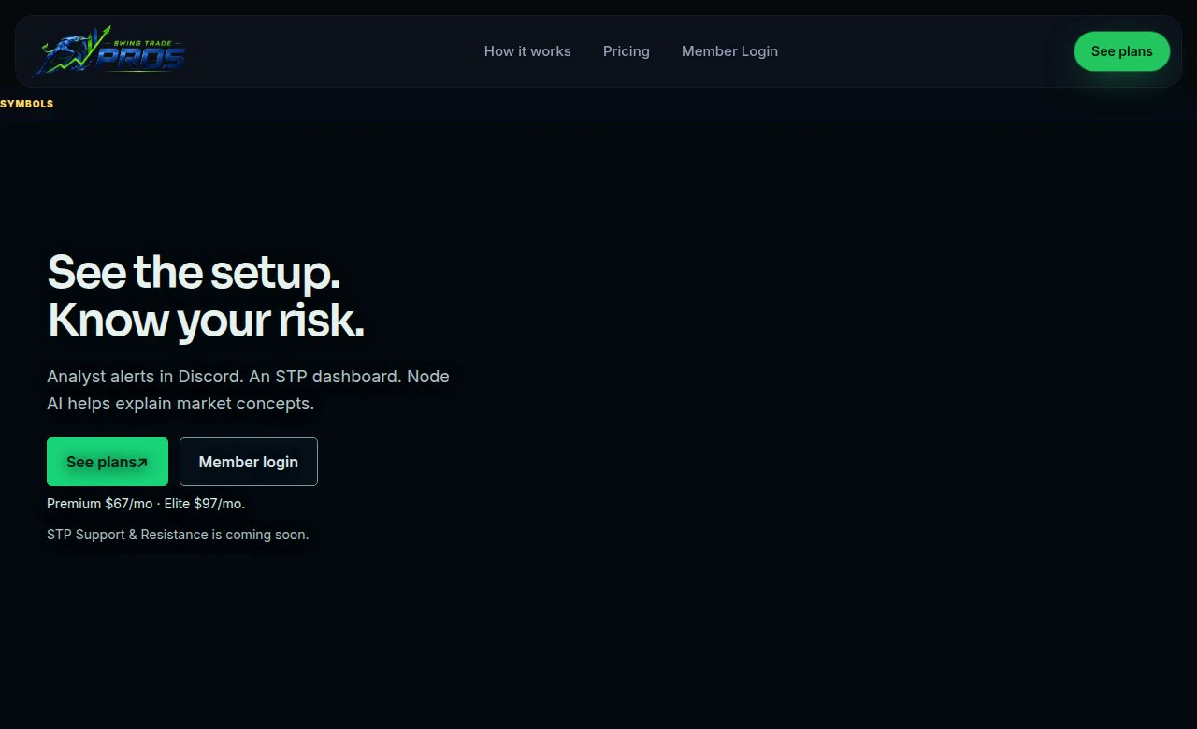Open the Member login outlined button
The height and width of the screenshot is (729, 1197).
click(249, 462)
